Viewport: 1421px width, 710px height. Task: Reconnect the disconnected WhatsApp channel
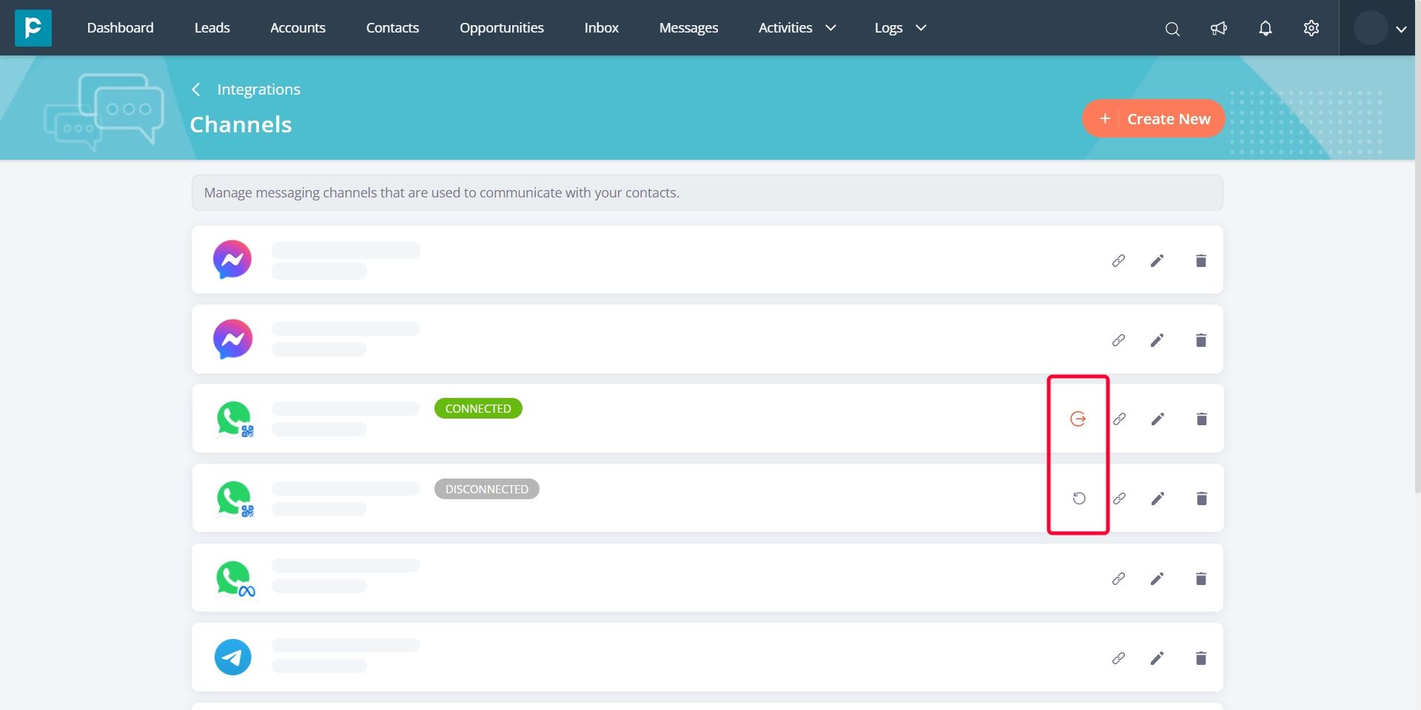tap(1078, 498)
